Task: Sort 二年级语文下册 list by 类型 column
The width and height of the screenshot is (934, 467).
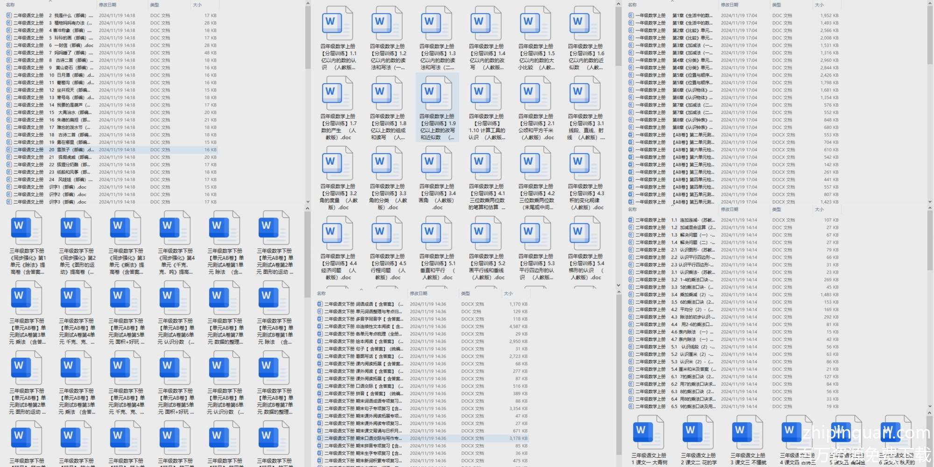Action: pos(466,293)
